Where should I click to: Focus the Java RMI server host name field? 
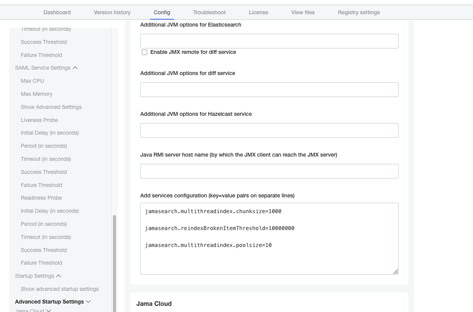(x=269, y=171)
